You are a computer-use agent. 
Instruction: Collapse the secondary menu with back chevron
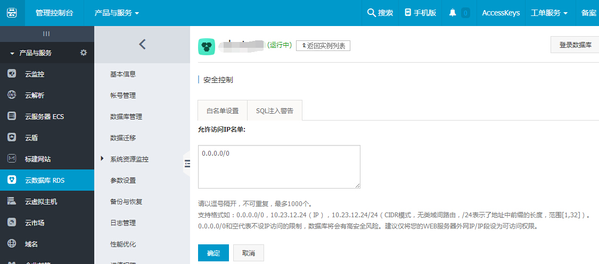click(142, 45)
